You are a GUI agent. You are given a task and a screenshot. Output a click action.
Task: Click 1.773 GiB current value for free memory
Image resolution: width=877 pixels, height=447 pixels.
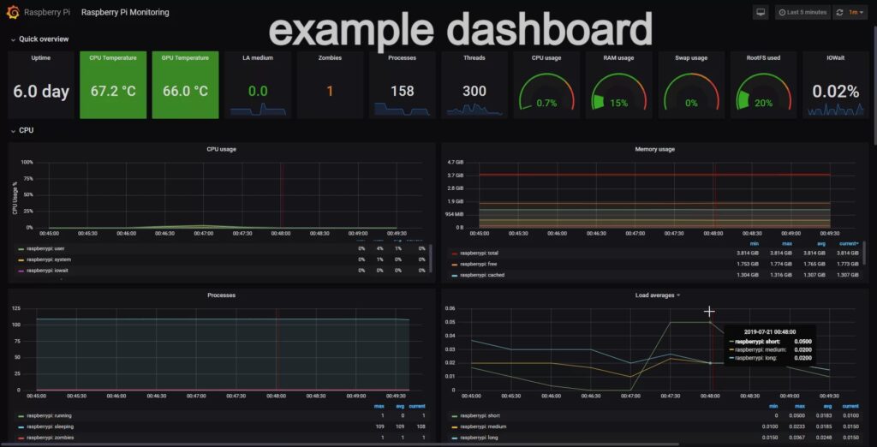tap(847, 264)
